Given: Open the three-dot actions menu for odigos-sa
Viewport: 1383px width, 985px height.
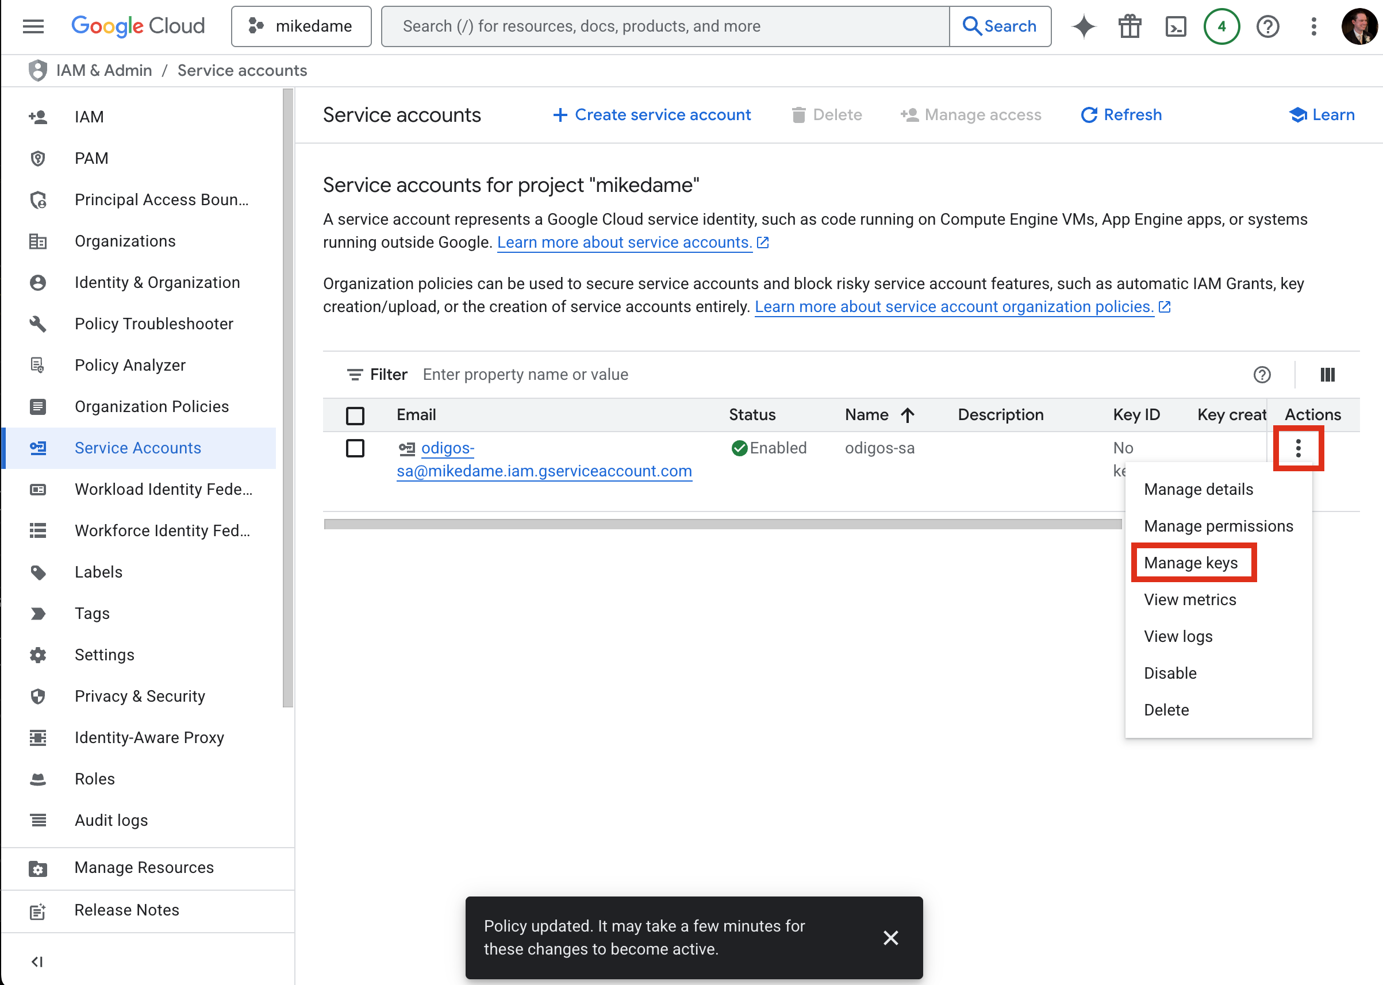Looking at the screenshot, I should [1298, 448].
